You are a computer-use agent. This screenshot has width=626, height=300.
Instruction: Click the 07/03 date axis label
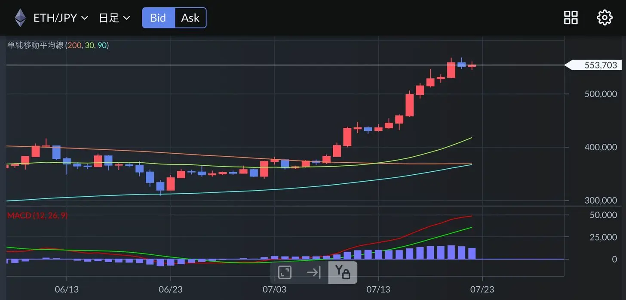click(275, 289)
